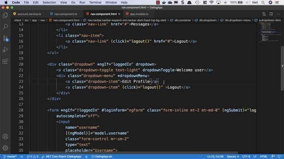Click the battery status in the menu bar

coord(237,2)
